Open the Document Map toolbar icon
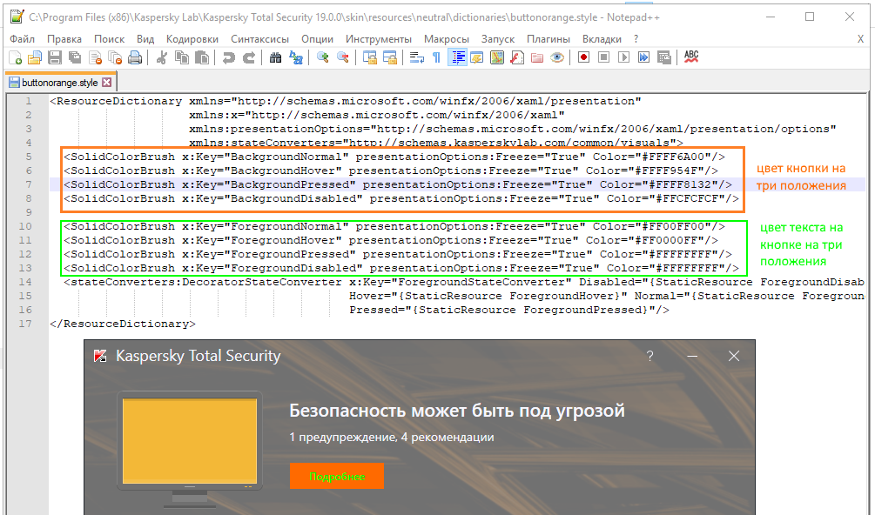The width and height of the screenshot is (875, 515). tap(496, 57)
